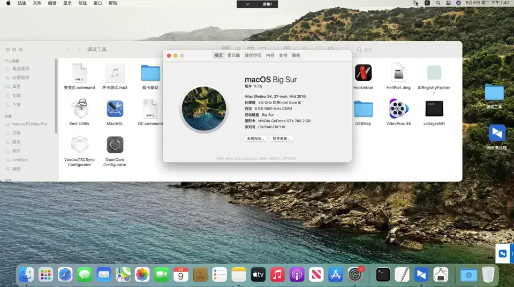Open Photos from the Dock

point(142,275)
